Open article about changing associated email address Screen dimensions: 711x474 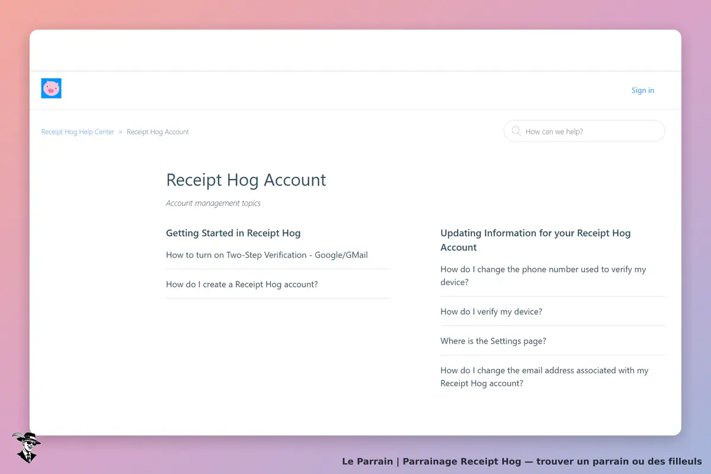pyautogui.click(x=545, y=377)
